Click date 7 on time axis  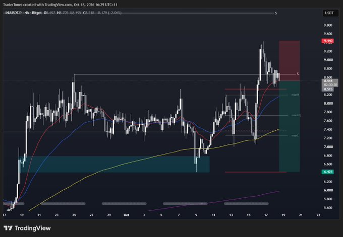pos(179,215)
